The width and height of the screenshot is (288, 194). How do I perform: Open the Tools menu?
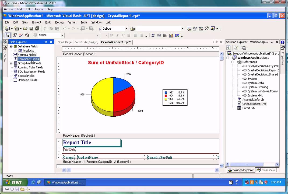[84, 22]
